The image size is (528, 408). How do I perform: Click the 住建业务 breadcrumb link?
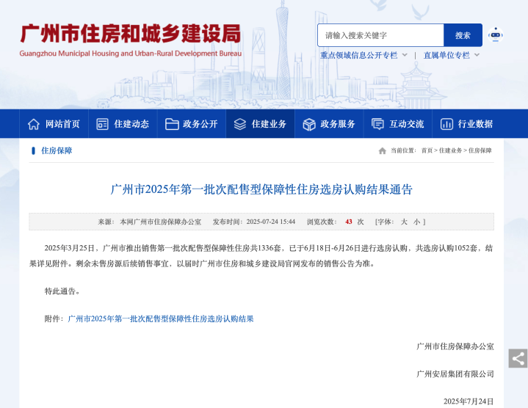(x=450, y=150)
